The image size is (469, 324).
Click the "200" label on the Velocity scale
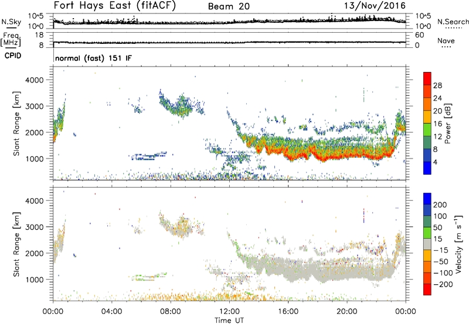(x=440, y=205)
